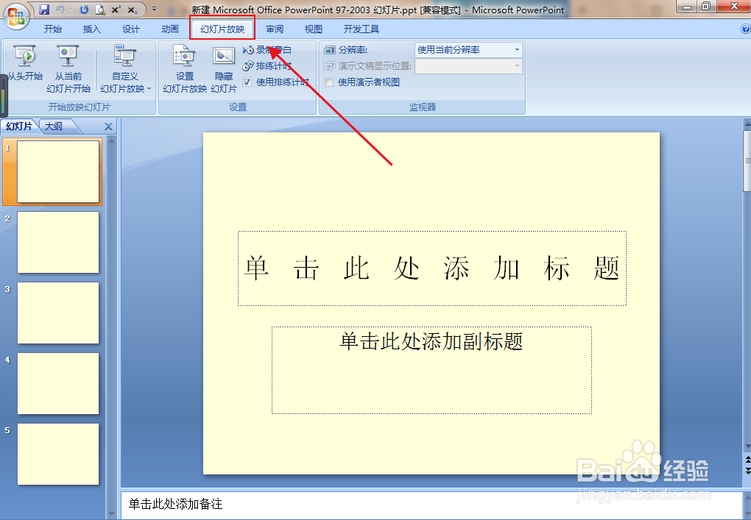Open the 开发工具 ribbon tab
751x520 pixels.
click(x=361, y=29)
